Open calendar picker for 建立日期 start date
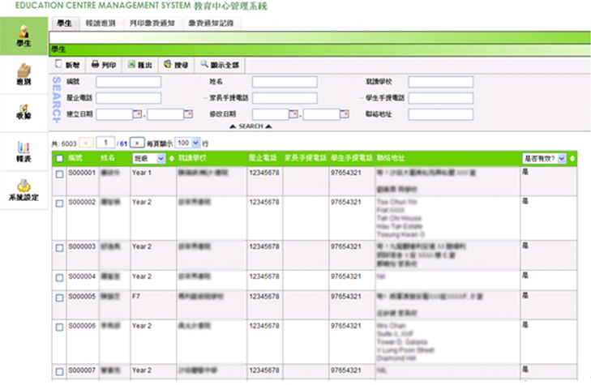This screenshot has width=591, height=385. pos(138,113)
